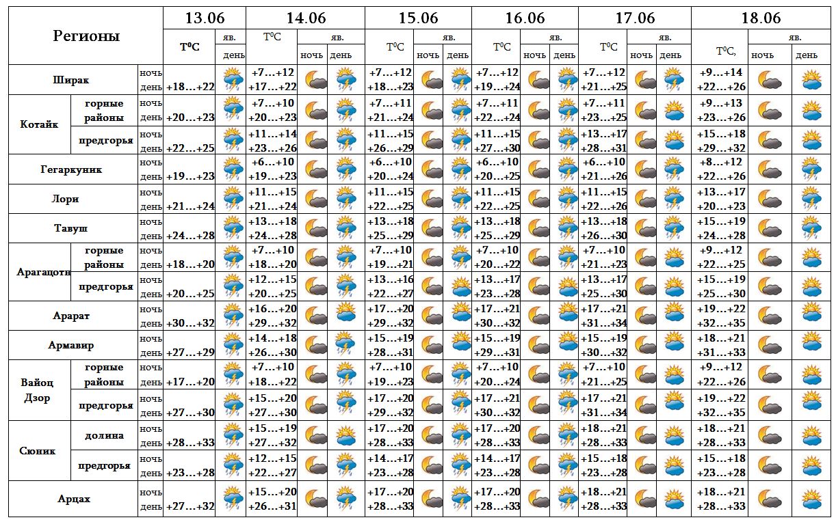The image size is (836, 522).
Task: Click Сюник долина 16.06 night icon
Action: tap(538, 435)
